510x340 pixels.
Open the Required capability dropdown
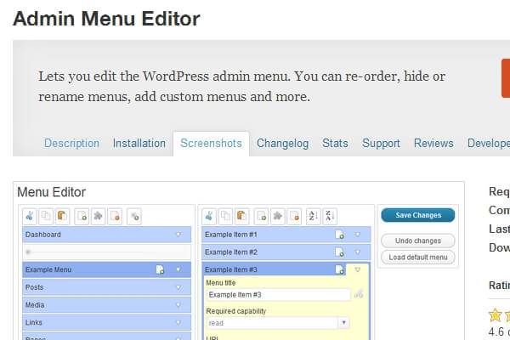pyautogui.click(x=343, y=323)
